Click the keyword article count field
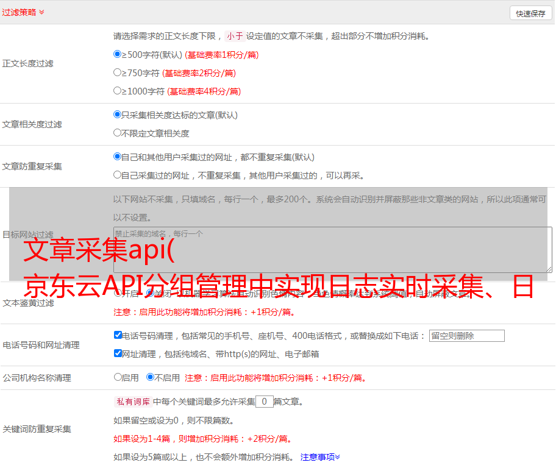The image size is (556, 468). tap(264, 402)
